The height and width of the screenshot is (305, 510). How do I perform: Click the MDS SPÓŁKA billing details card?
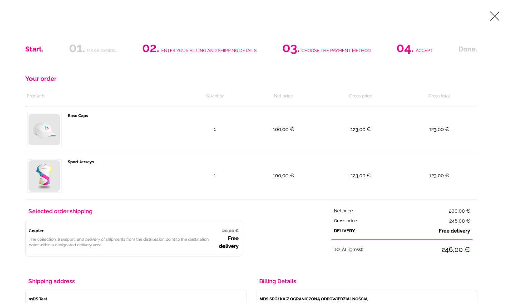tap(366, 297)
